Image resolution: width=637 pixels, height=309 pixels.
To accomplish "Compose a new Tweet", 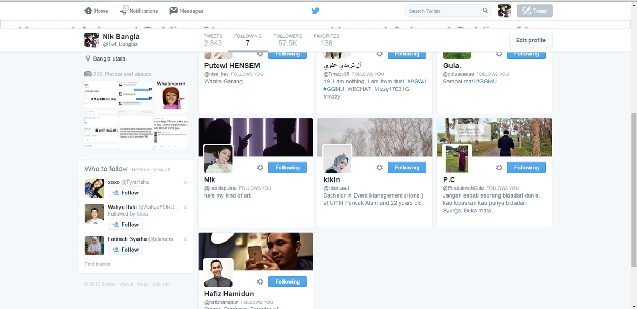I will [x=535, y=11].
